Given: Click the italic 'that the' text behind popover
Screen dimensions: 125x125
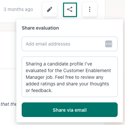Looking at the screenshot, I should [8, 104].
